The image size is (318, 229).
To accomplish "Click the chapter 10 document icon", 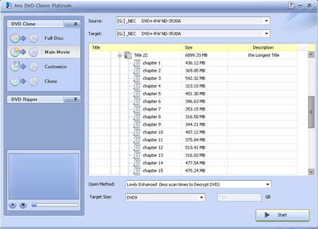I will click(137, 132).
